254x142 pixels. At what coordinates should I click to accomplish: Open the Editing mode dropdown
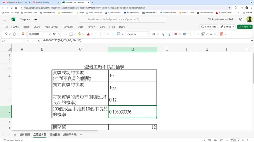[227, 27]
